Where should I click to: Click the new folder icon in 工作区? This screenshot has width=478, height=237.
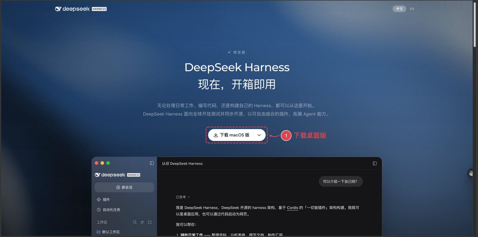coord(149,222)
